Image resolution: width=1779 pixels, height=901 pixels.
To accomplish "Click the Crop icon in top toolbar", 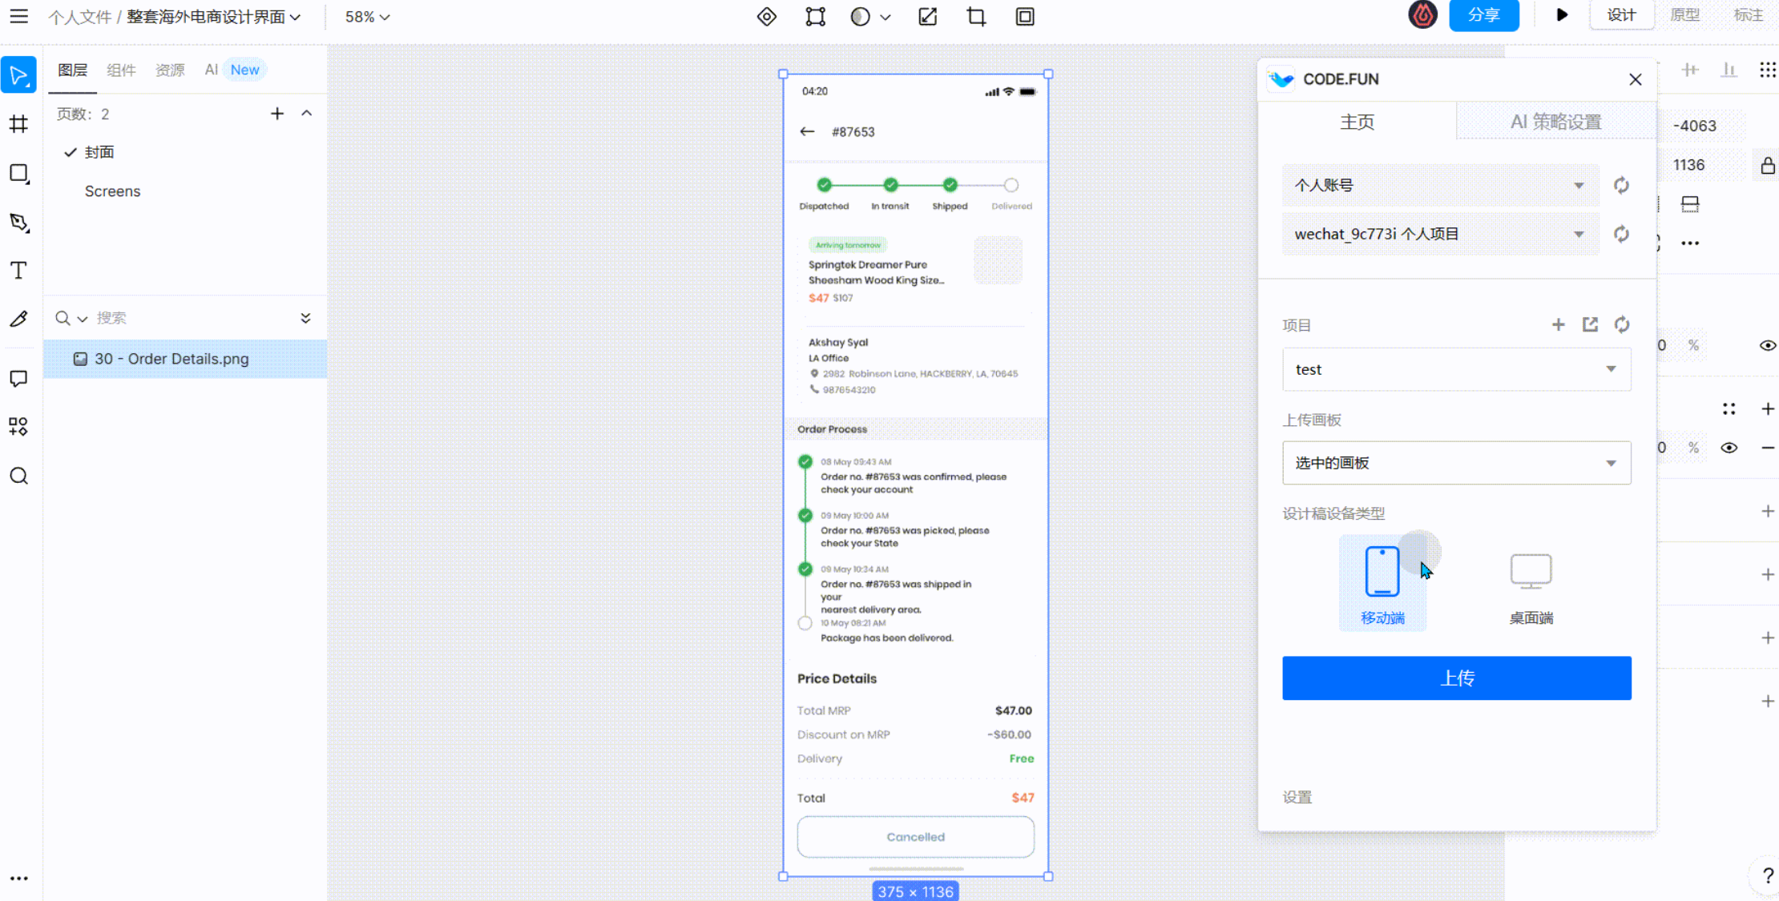I will [975, 17].
